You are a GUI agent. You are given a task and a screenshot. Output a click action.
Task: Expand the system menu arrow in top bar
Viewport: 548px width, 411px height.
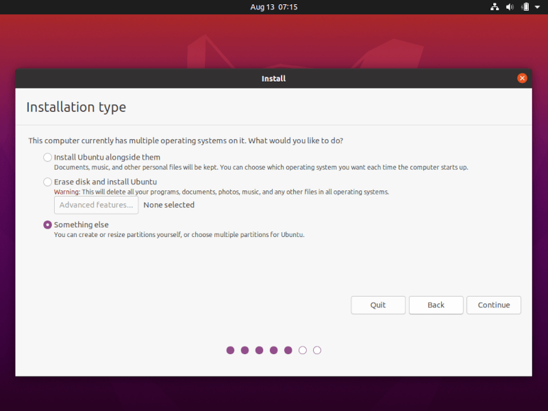click(x=538, y=7)
